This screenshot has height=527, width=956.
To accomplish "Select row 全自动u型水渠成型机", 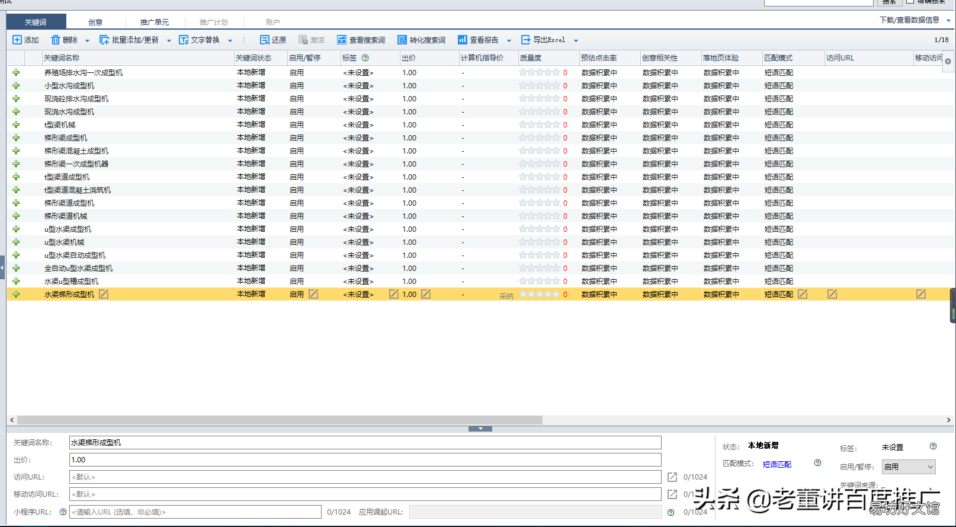I will click(x=477, y=268).
